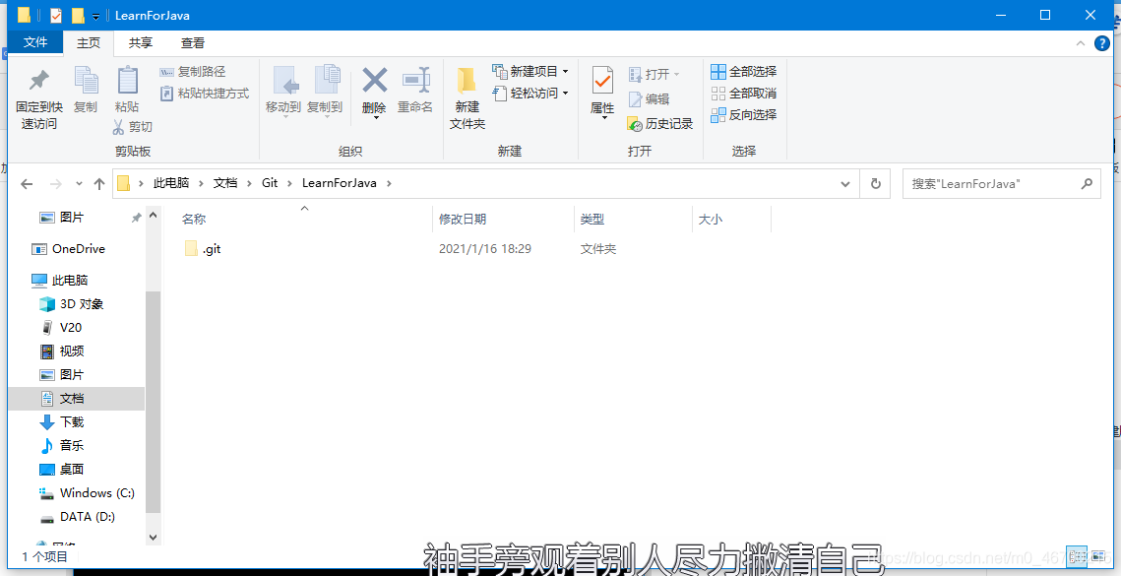Open the 文件 menu
Viewport: 1121px width, 576px height.
[35, 42]
